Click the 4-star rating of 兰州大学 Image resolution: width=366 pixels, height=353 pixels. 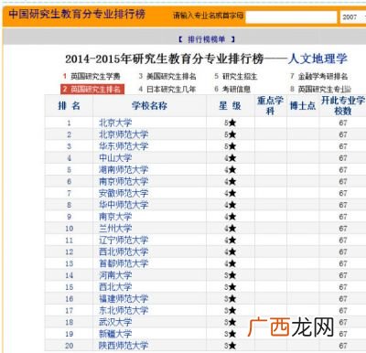pos(231,229)
